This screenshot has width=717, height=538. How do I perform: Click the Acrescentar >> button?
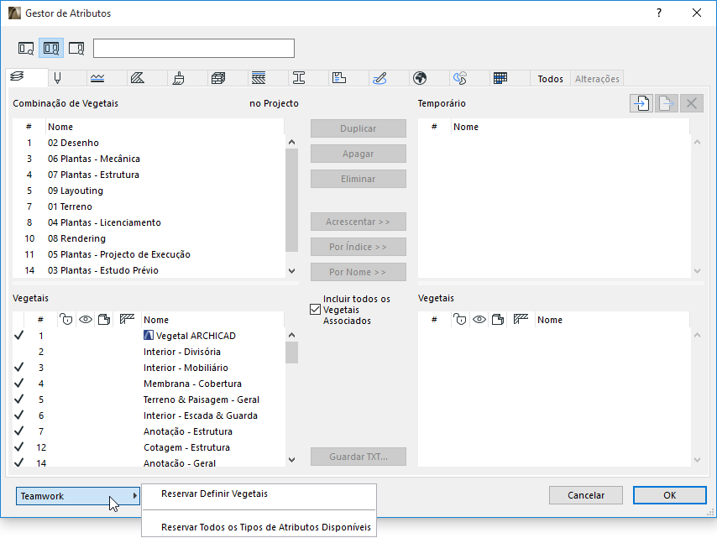(358, 222)
